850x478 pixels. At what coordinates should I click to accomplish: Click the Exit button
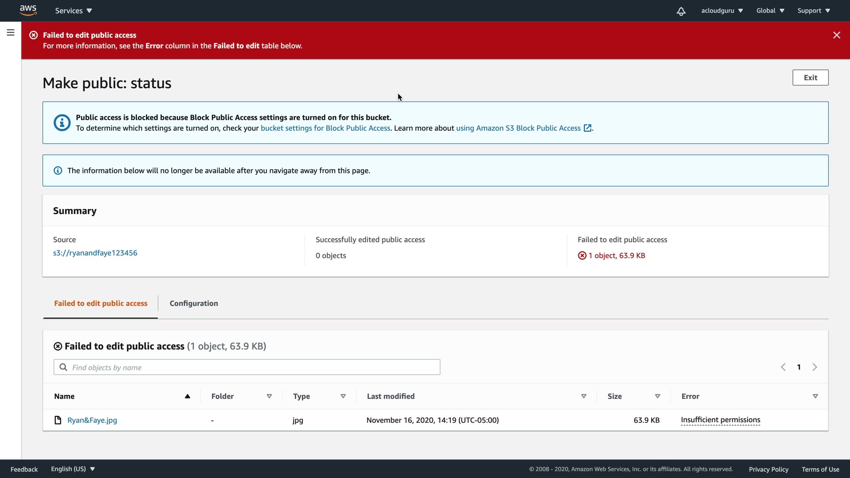pyautogui.click(x=810, y=77)
